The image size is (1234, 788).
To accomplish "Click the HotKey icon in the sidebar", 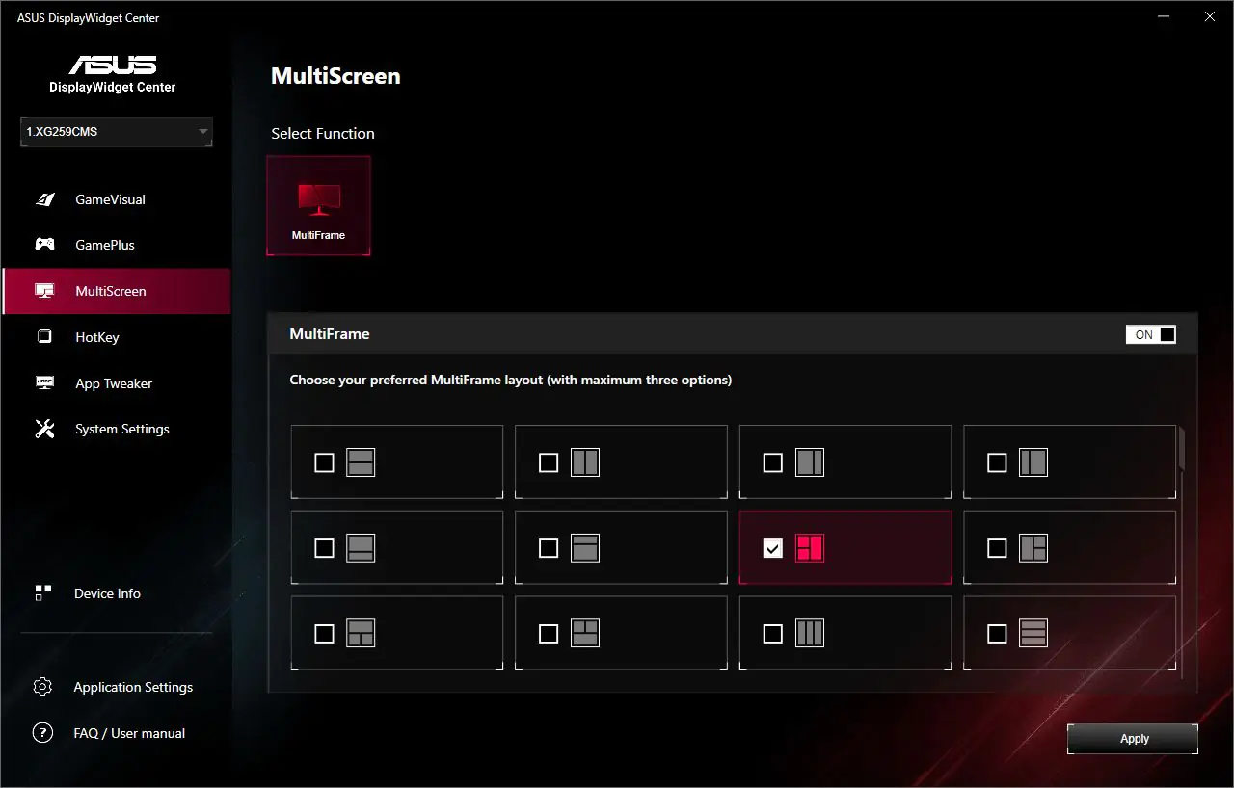I will (x=44, y=337).
